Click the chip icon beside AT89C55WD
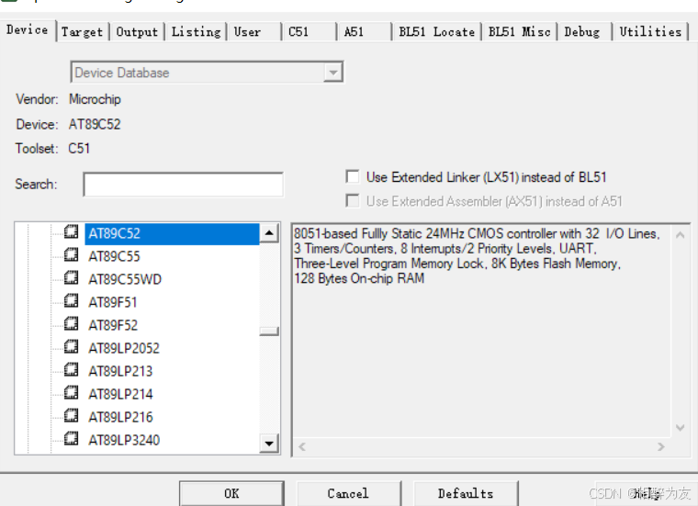This screenshot has height=506, width=698. pyautogui.click(x=72, y=278)
